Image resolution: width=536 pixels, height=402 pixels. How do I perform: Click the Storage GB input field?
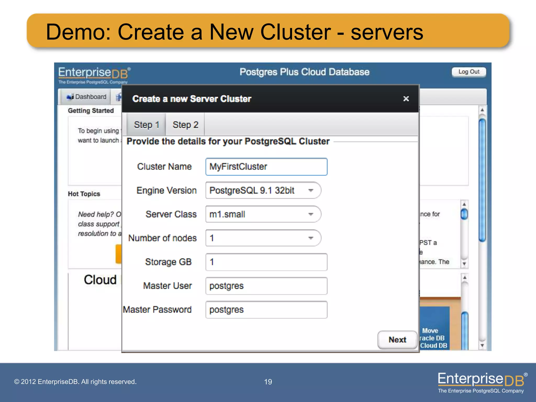coord(266,262)
